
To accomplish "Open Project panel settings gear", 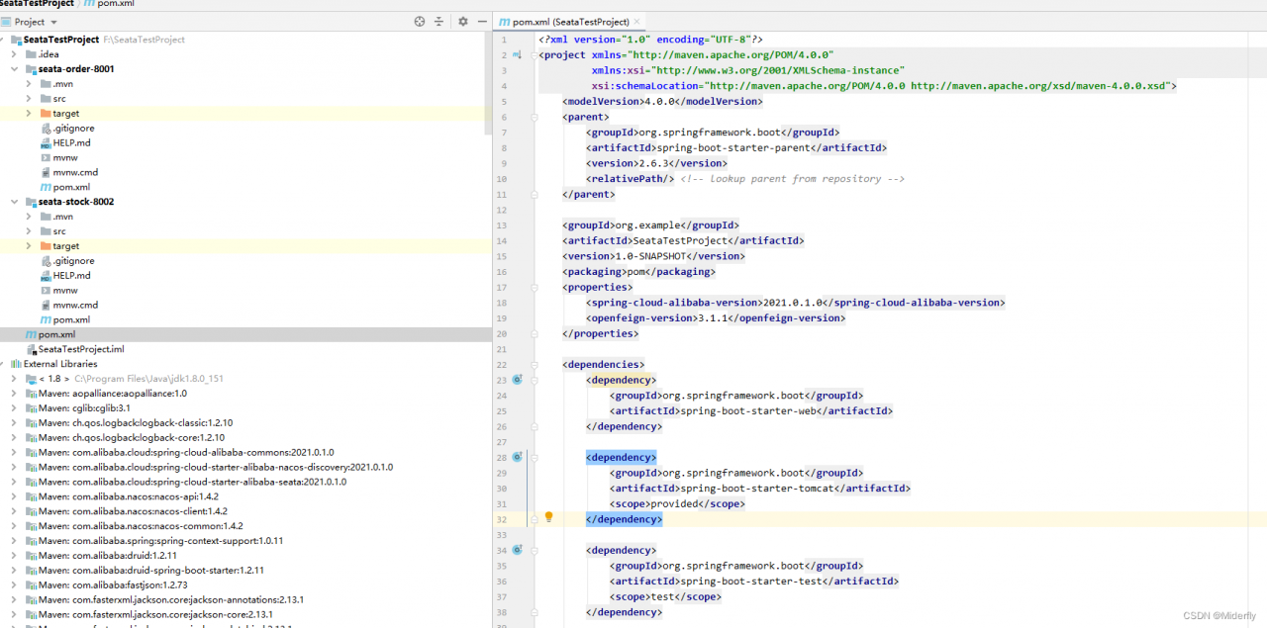I will [x=462, y=21].
